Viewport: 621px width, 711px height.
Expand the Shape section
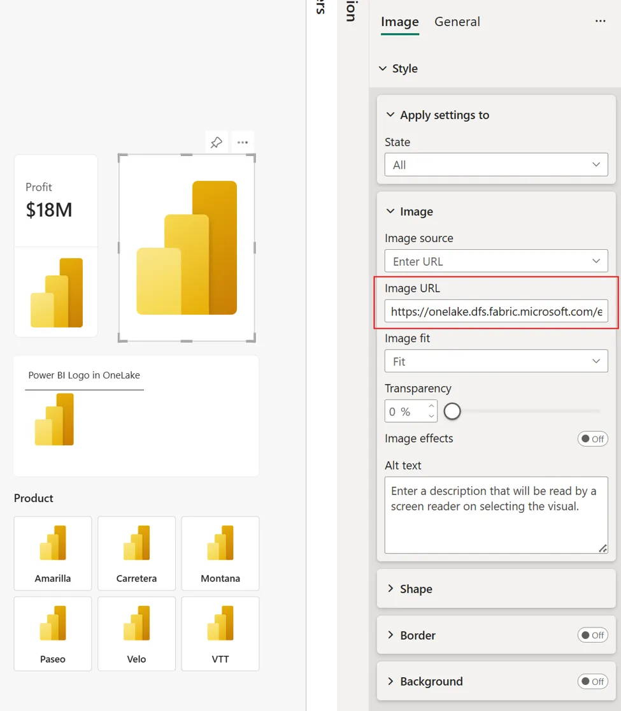(x=390, y=589)
